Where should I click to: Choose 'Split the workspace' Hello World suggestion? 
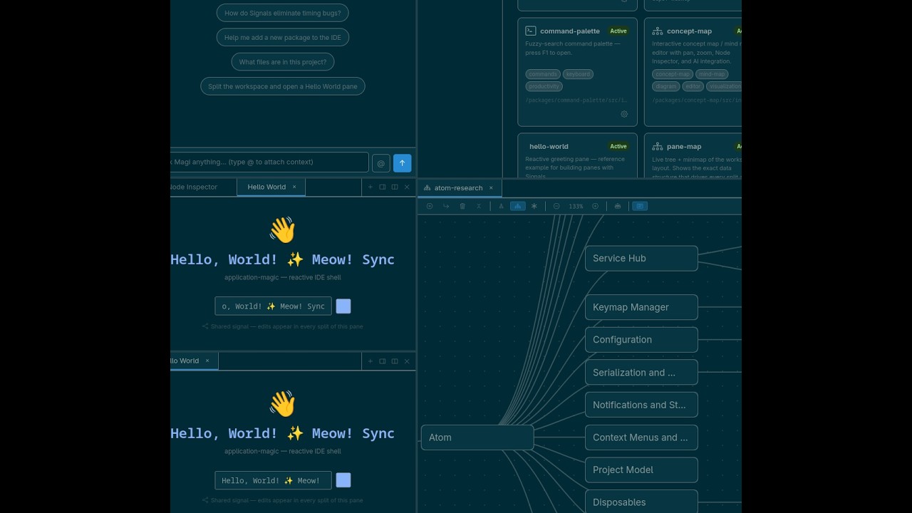tap(283, 86)
